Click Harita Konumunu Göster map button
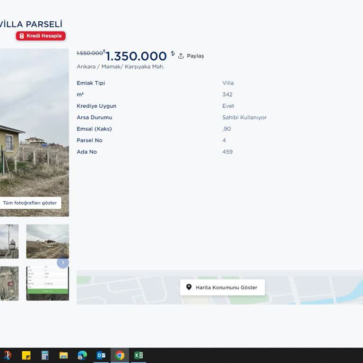This screenshot has width=363, height=363. tap(223, 287)
